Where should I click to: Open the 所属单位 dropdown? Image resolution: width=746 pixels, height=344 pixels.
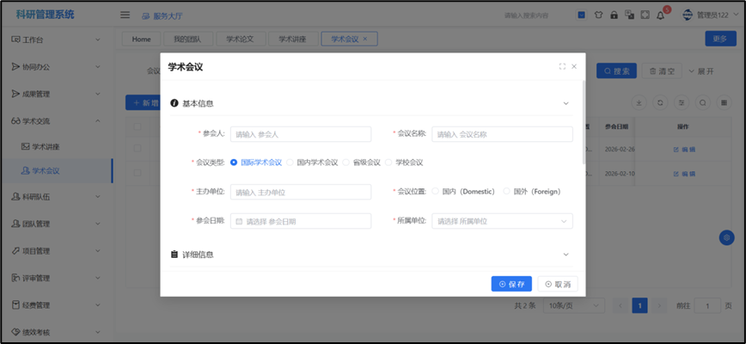[x=502, y=221]
